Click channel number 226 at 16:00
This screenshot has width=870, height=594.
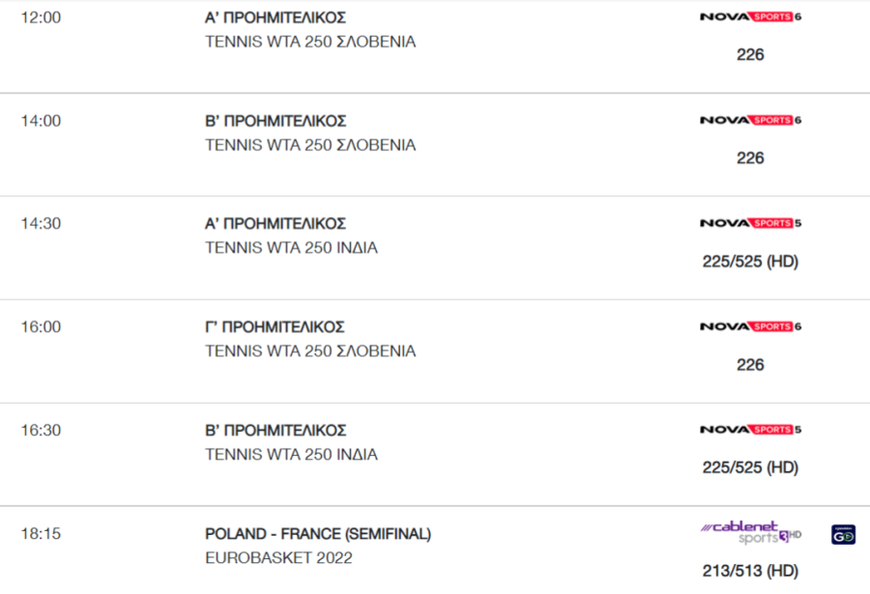point(750,364)
